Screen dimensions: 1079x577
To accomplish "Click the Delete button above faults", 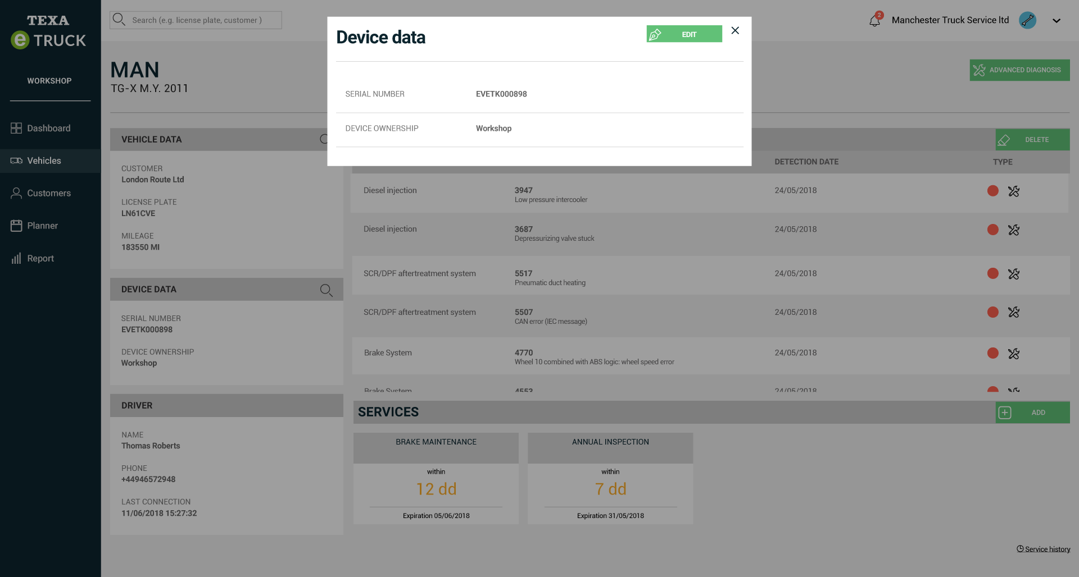I will tap(1032, 140).
